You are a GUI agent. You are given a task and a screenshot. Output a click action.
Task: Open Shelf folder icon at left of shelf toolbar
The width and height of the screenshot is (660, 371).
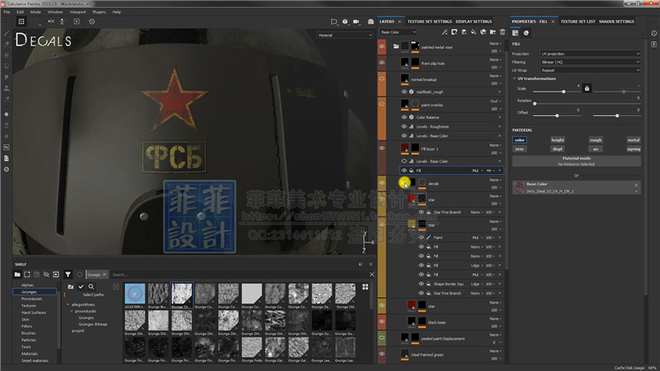click(18, 274)
